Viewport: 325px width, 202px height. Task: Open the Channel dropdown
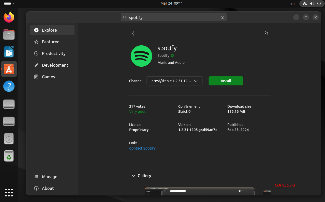pyautogui.click(x=174, y=81)
